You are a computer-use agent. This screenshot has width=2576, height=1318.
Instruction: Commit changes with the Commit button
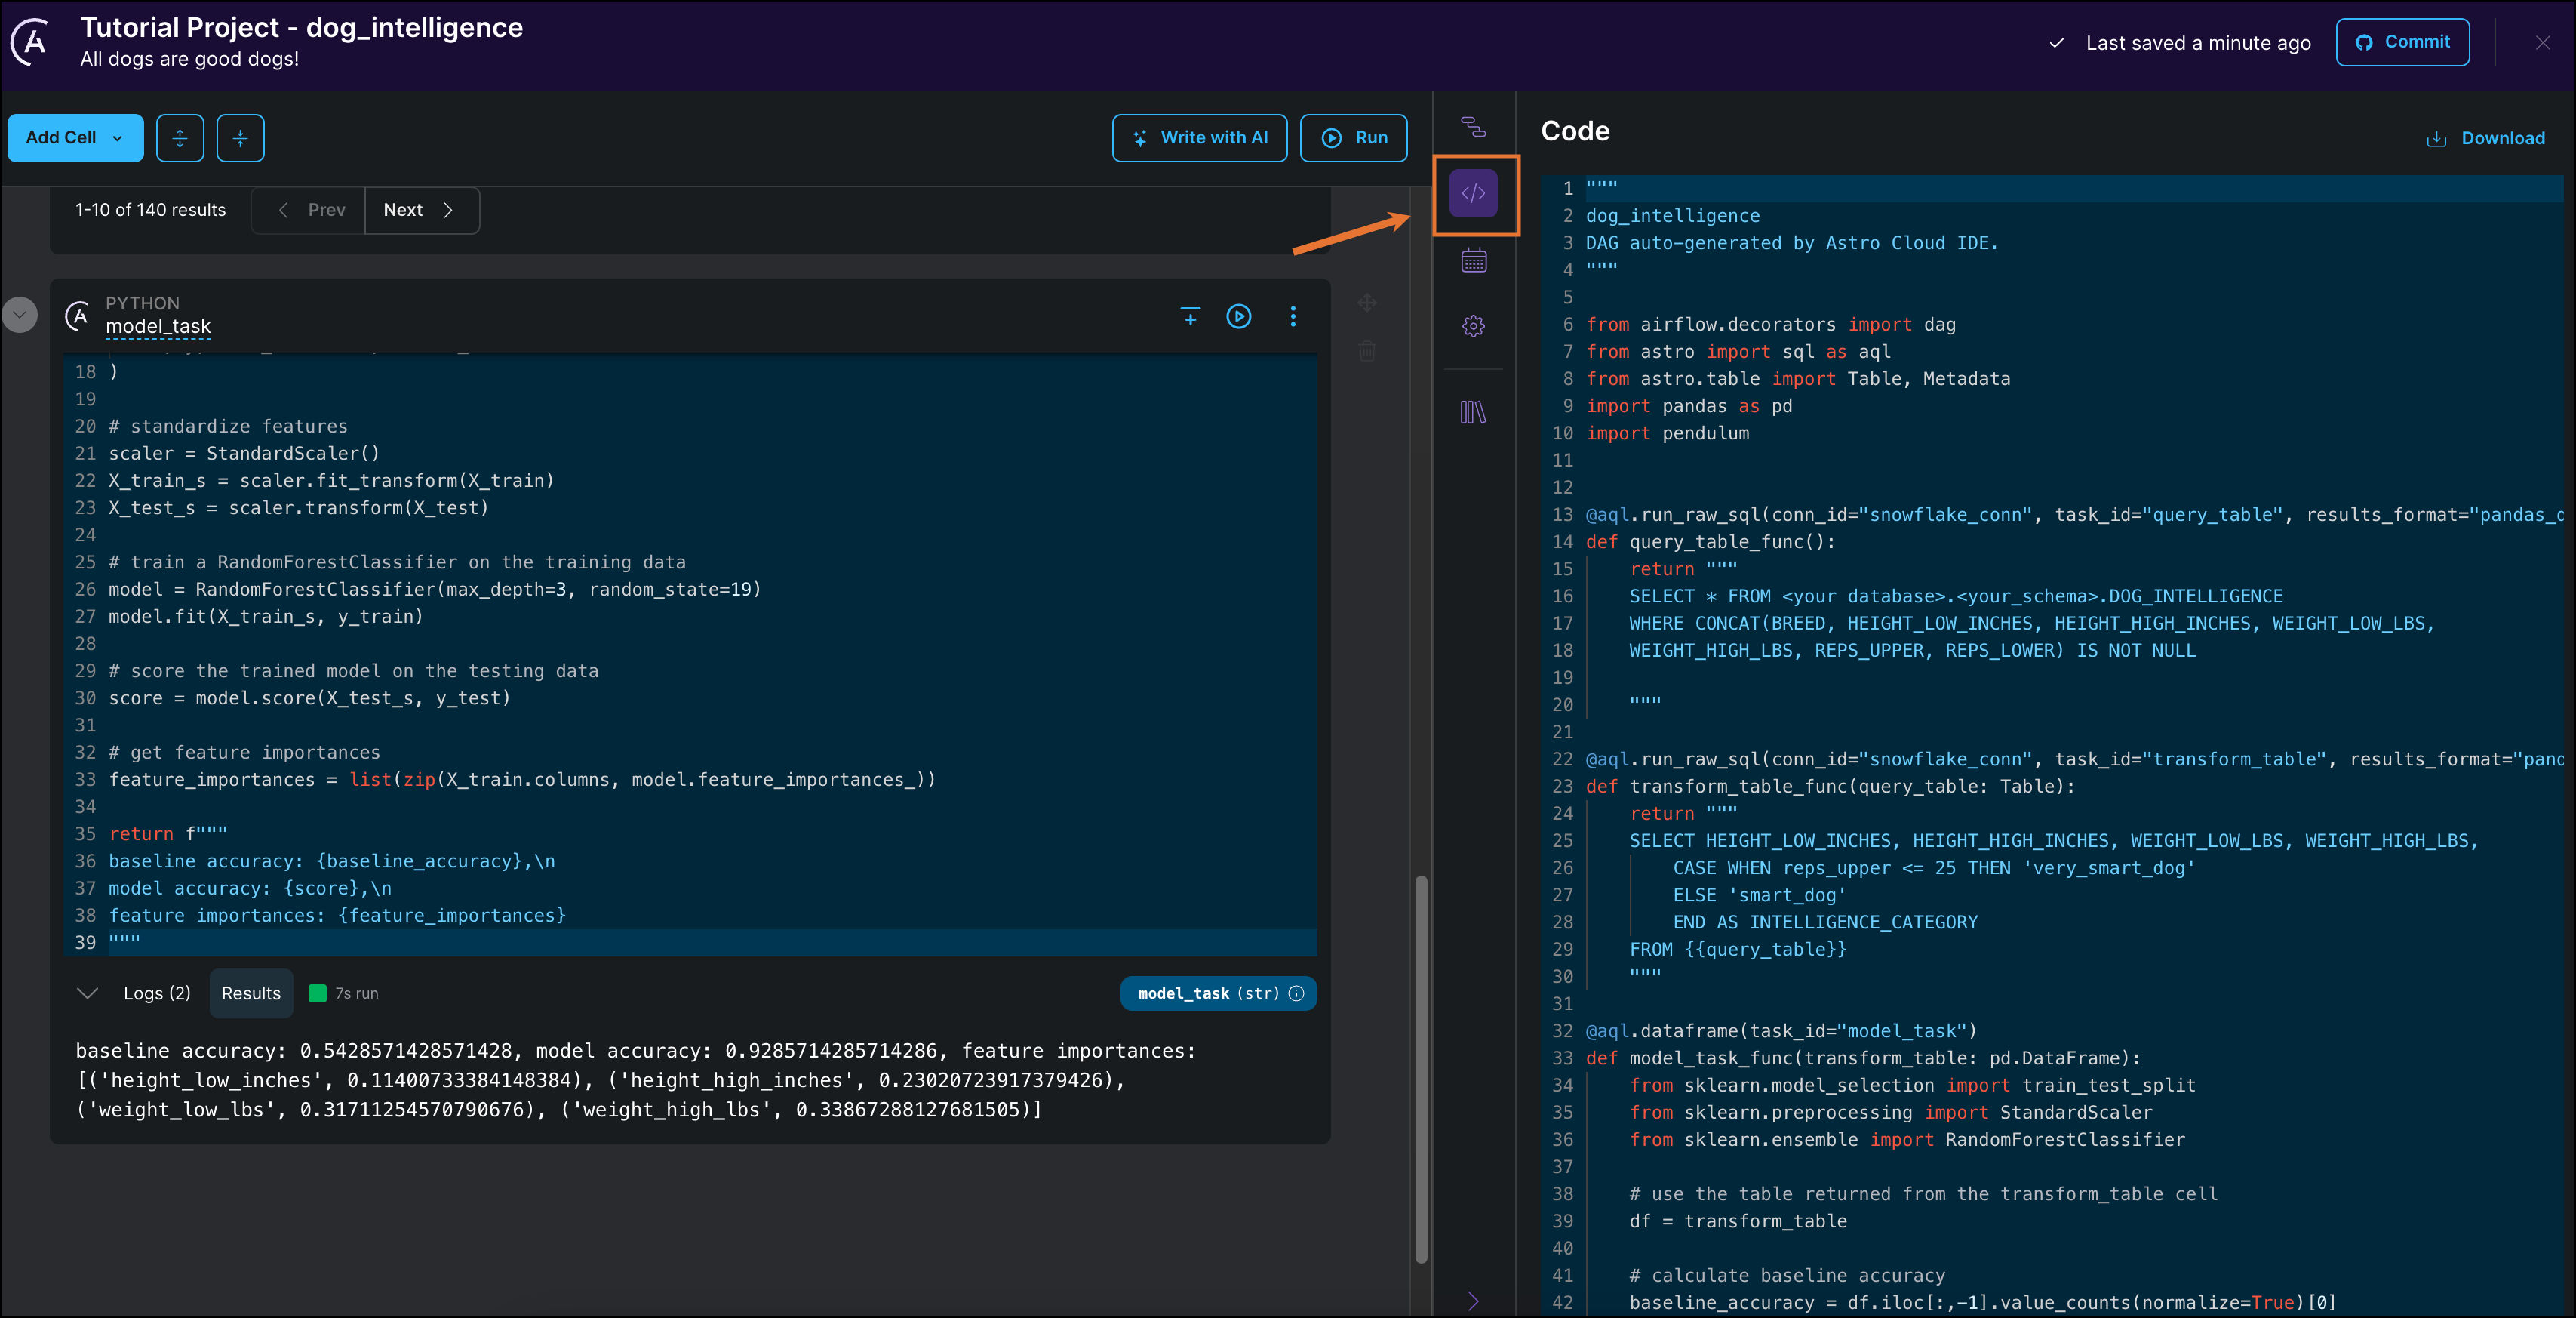click(2403, 42)
